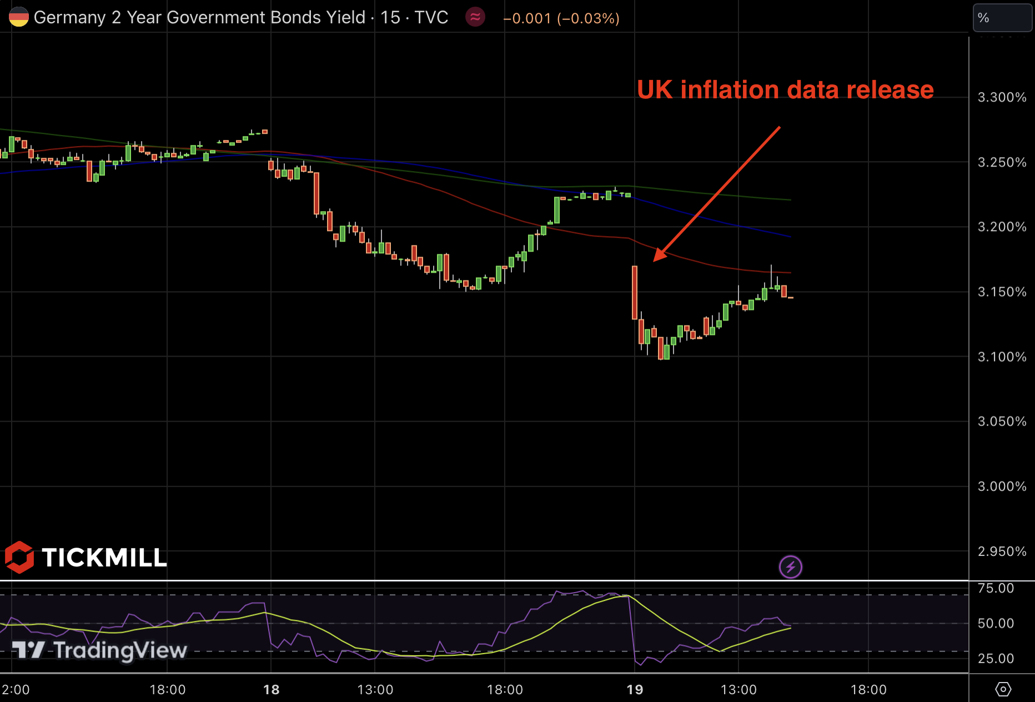
Task: Click the pink approximate-equals data indicator icon
Action: coord(475,17)
